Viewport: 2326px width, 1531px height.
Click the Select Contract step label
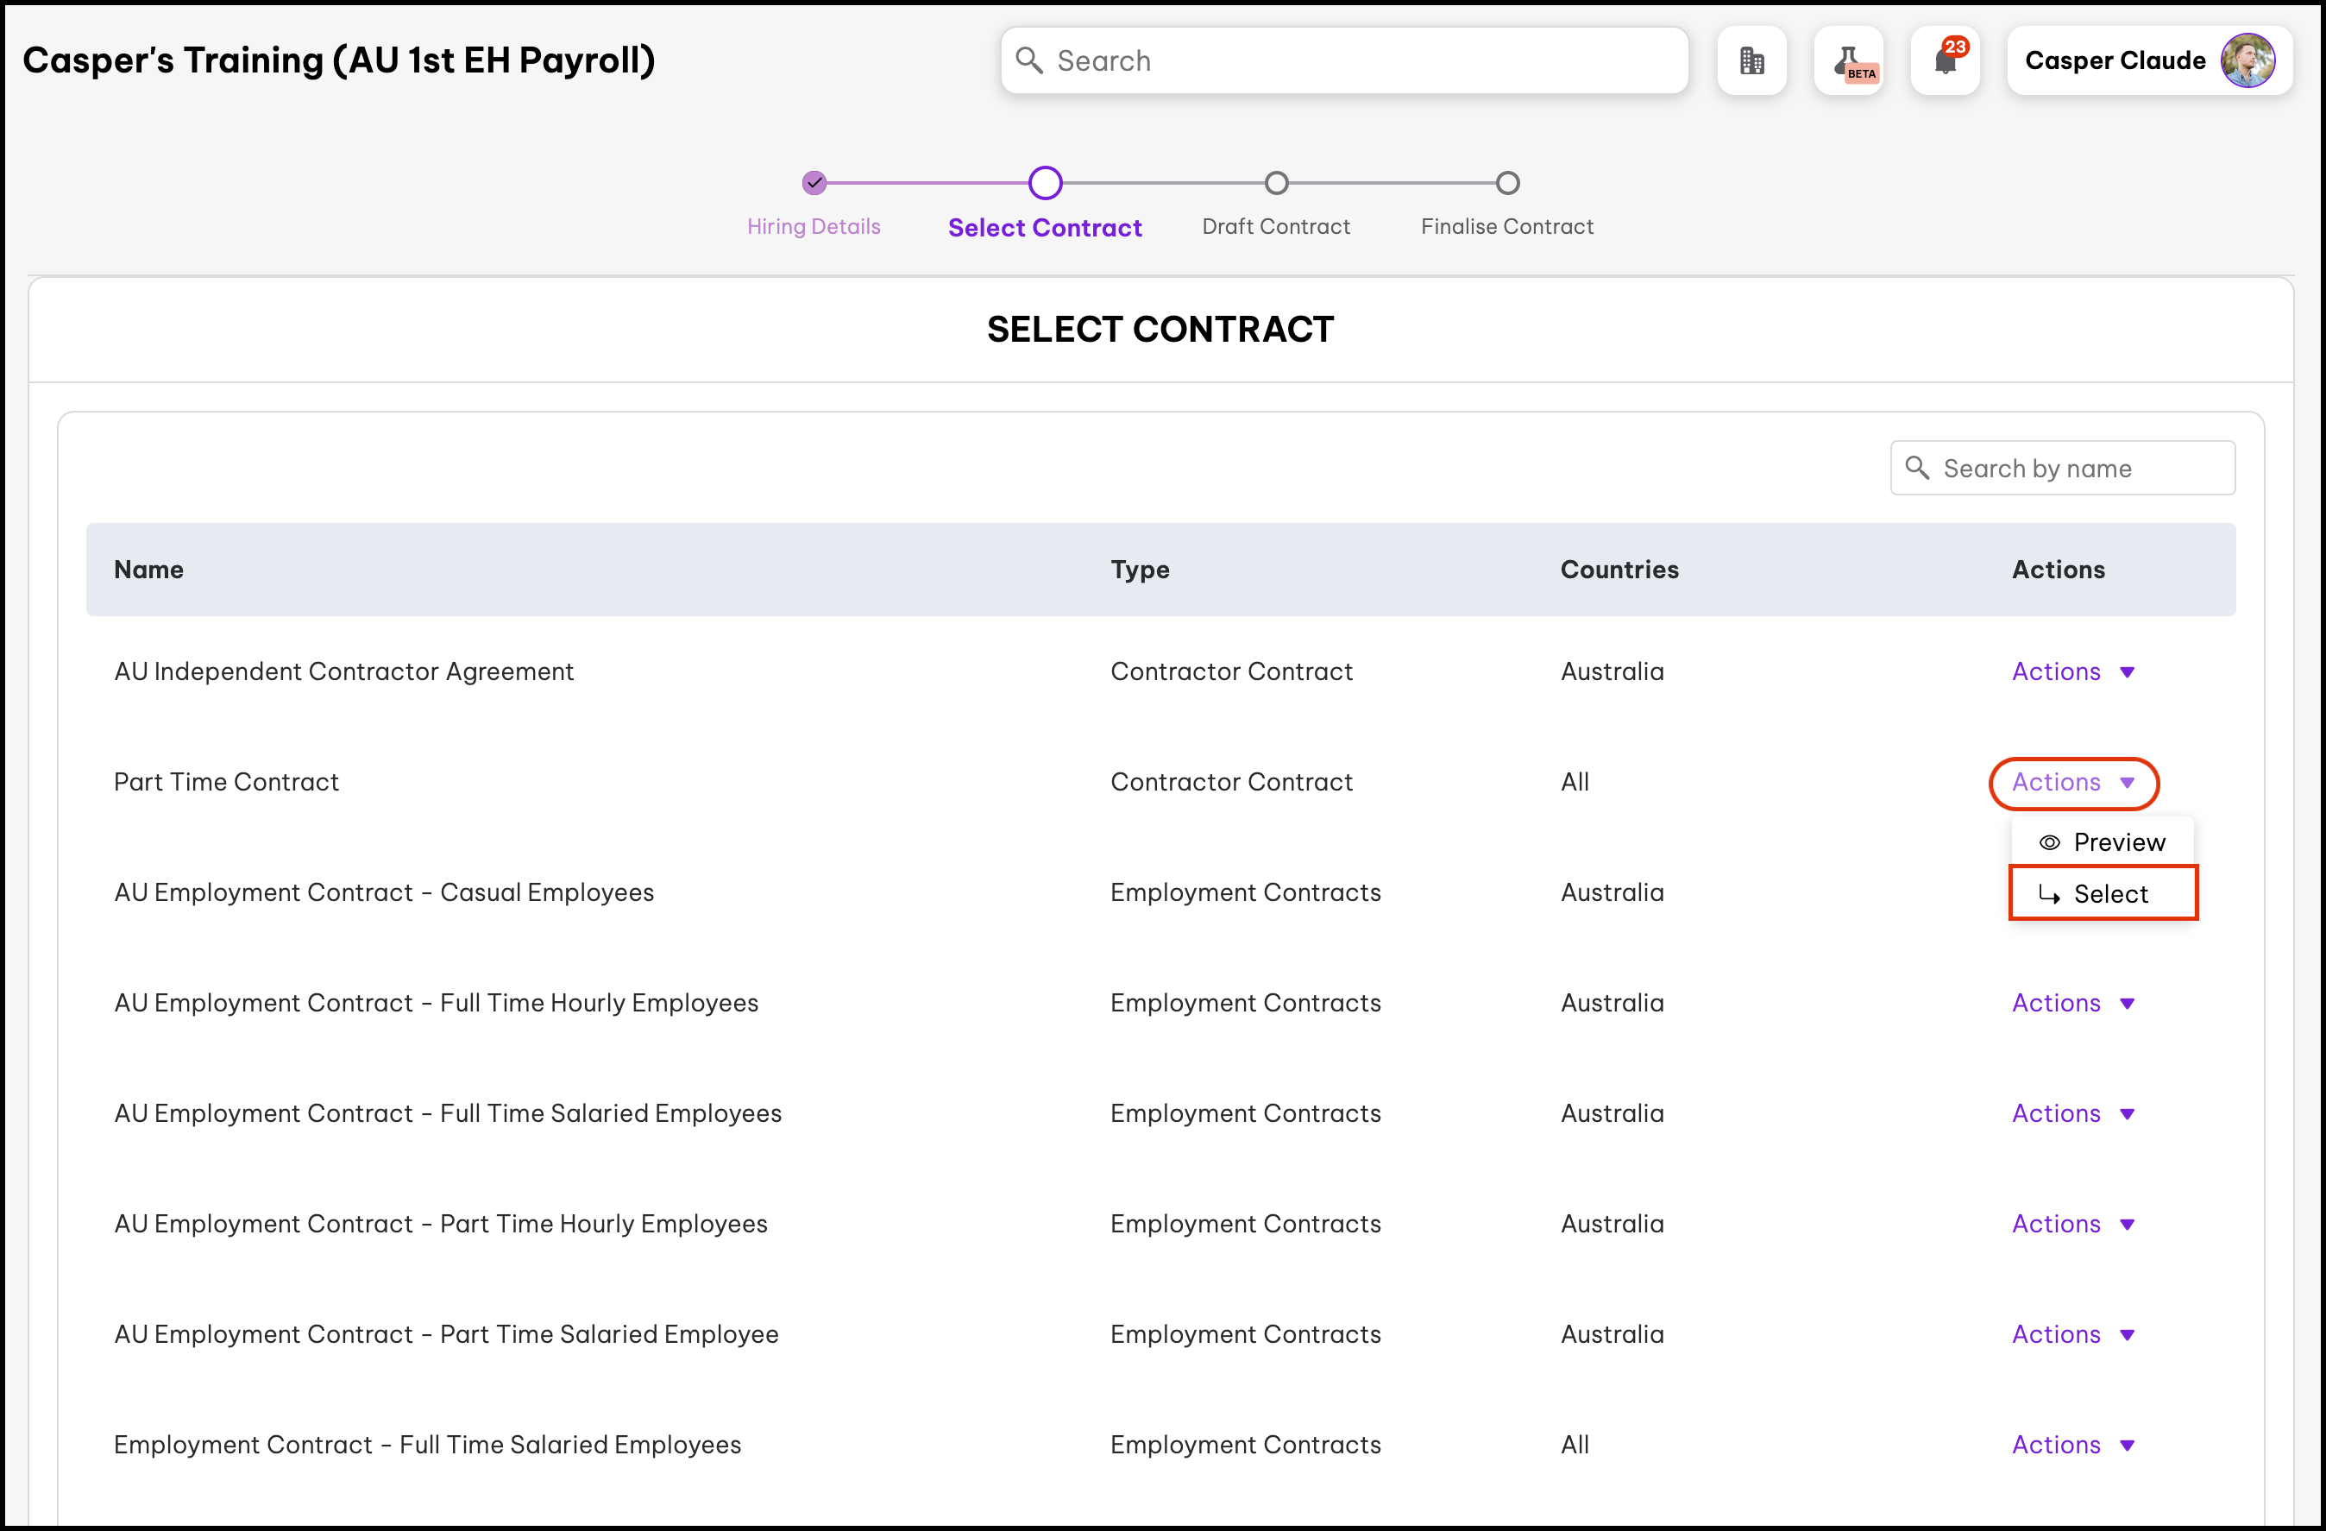click(1045, 228)
